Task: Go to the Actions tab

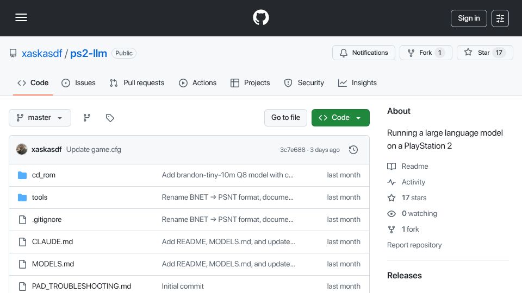Action: point(198,82)
